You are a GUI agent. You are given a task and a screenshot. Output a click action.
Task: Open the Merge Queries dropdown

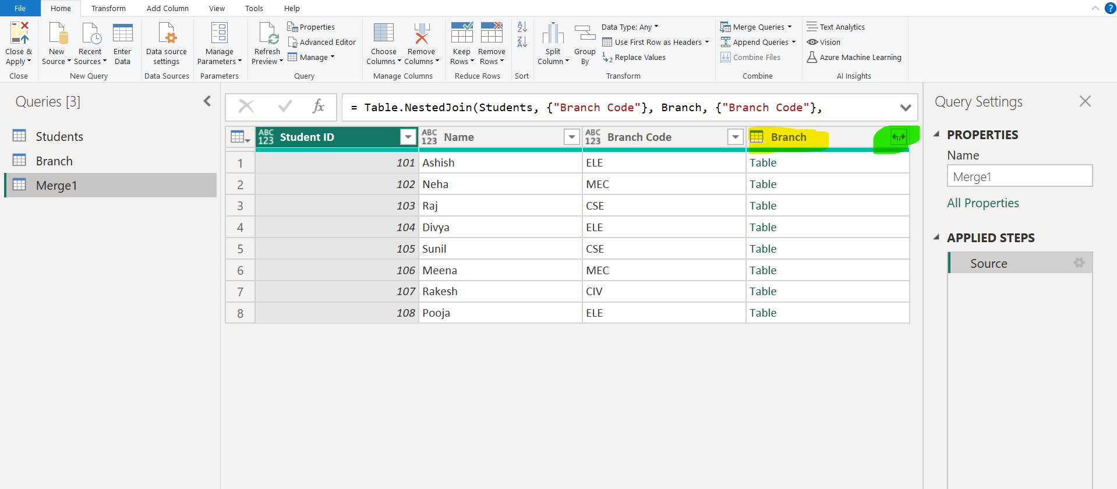[789, 27]
